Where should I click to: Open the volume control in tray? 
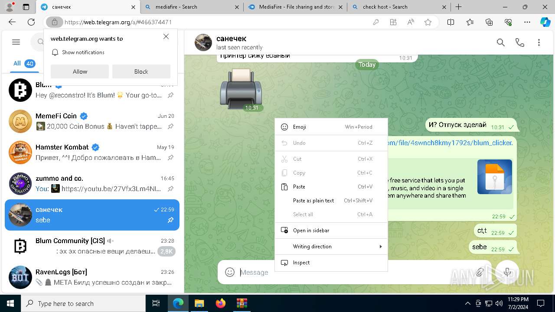click(499, 303)
